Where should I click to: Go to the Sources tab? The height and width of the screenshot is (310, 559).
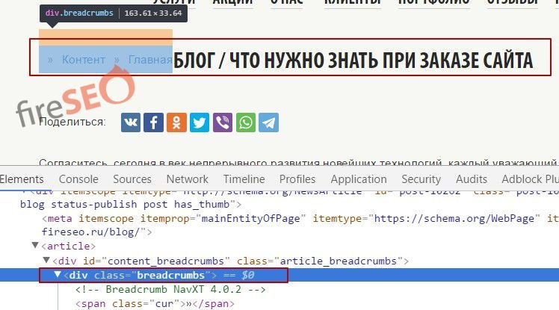pos(132,179)
